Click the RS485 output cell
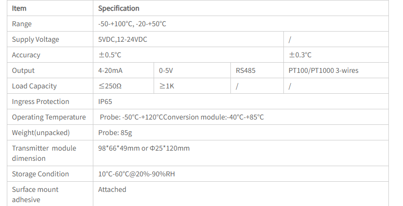 [245, 70]
